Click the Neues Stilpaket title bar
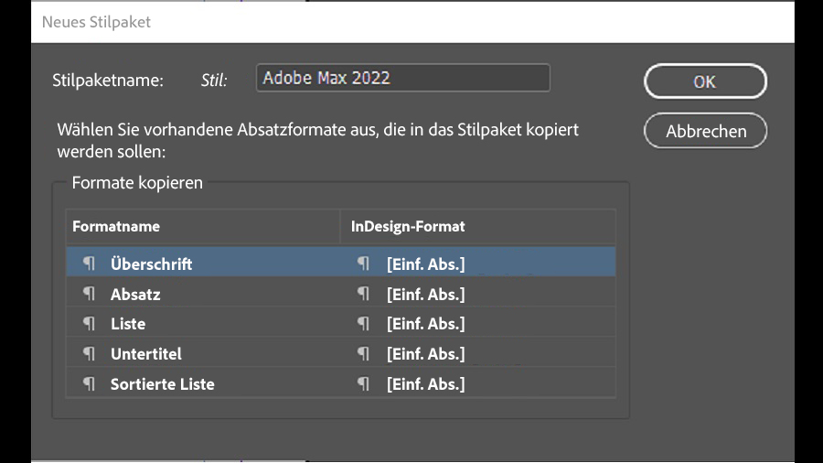The width and height of the screenshot is (823, 463). 411,22
